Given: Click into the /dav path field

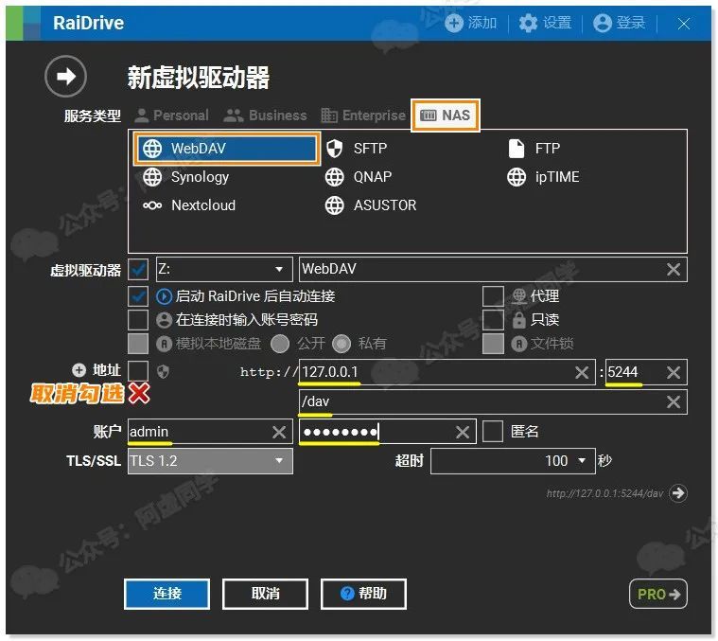Looking at the screenshot, I should (x=493, y=401).
